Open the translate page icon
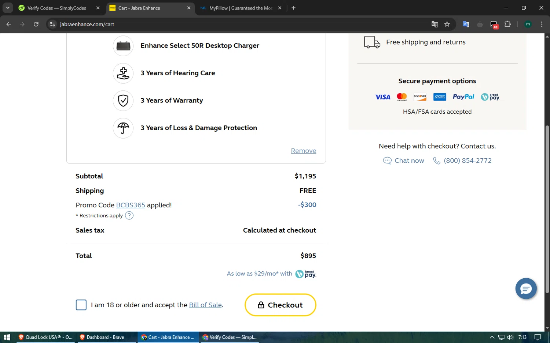550x343 pixels. pos(434,24)
